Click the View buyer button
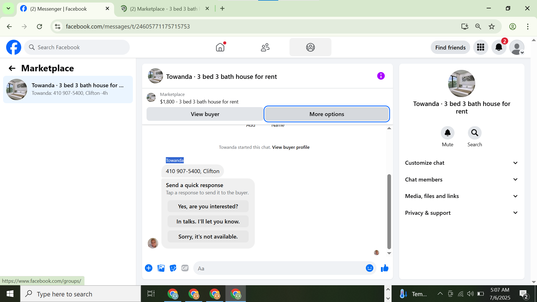Screen dimensions: 537x302 pyautogui.click(x=205, y=114)
